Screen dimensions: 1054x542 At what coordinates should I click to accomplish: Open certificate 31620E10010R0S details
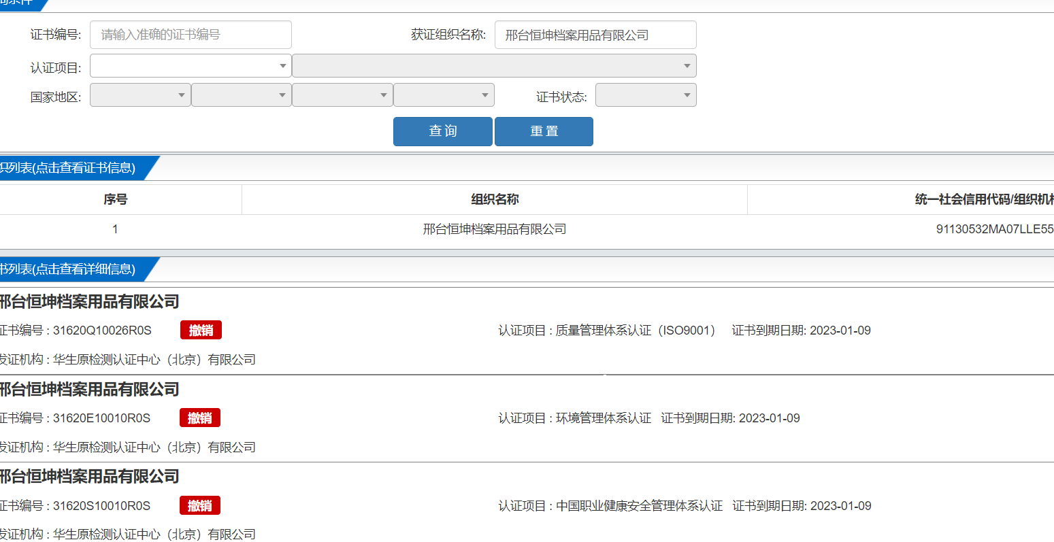point(101,418)
